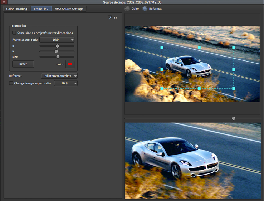Screen dimensions: 264x201
Task: Select the FrameFlex tab
Action: (41, 9)
